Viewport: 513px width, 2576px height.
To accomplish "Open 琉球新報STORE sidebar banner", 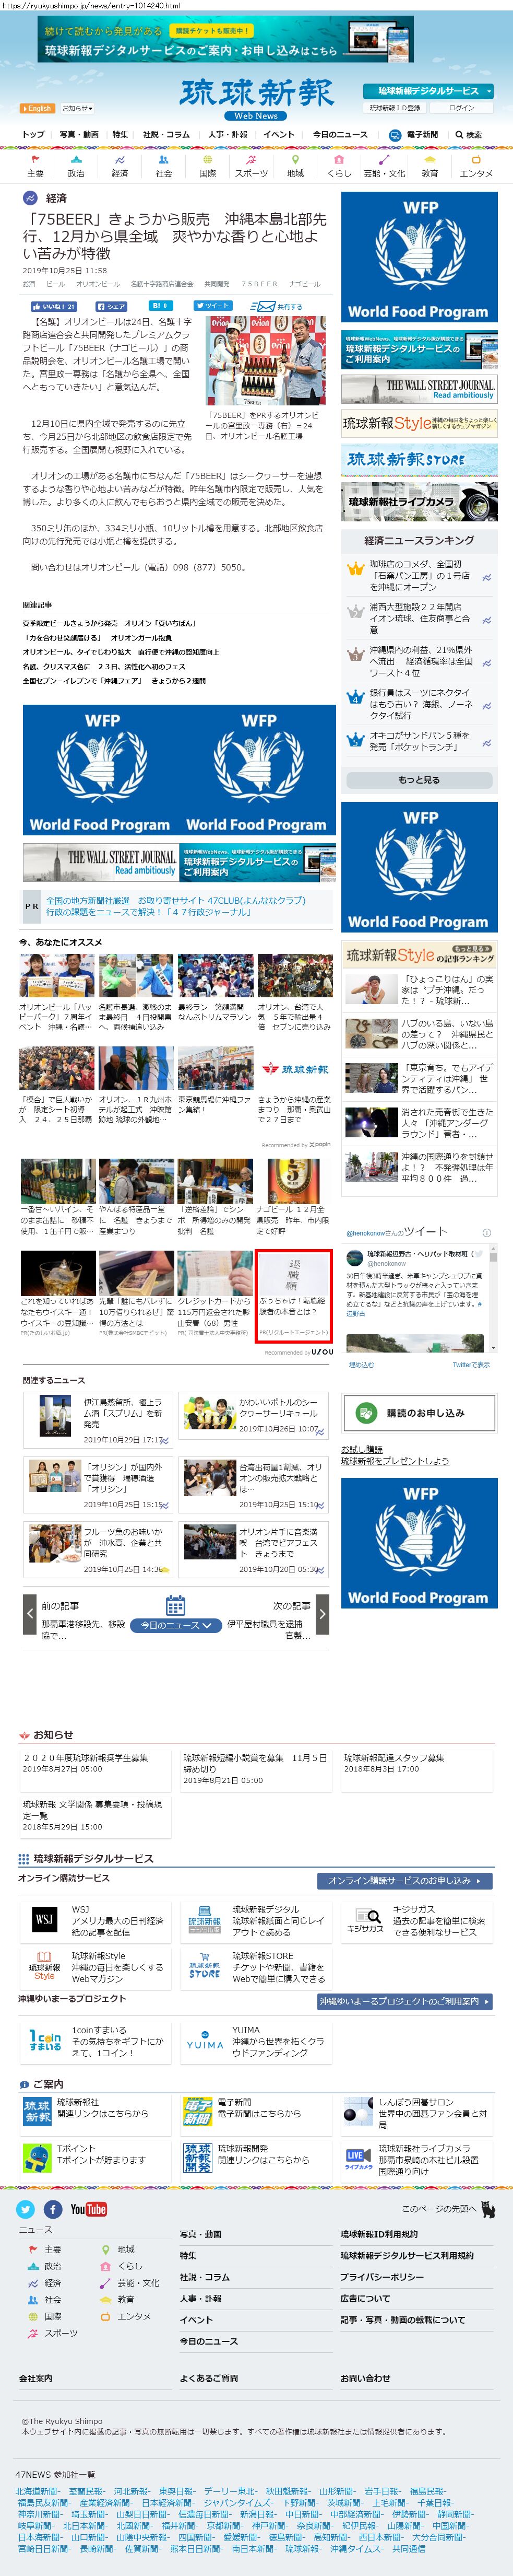I will (x=419, y=460).
